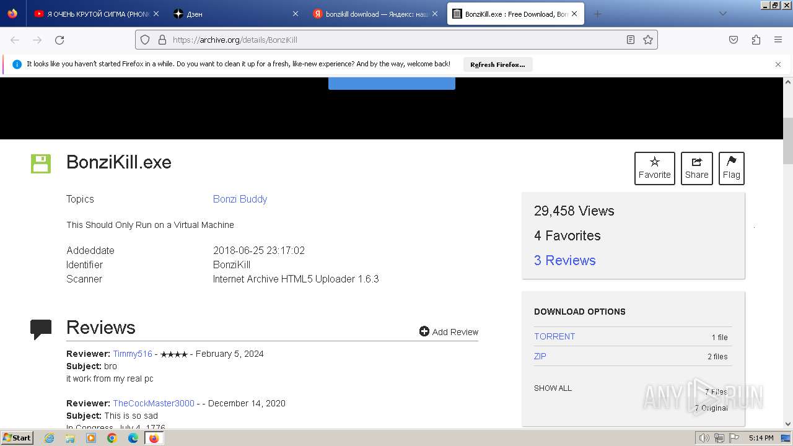Add Review with plus icon link

(449, 332)
